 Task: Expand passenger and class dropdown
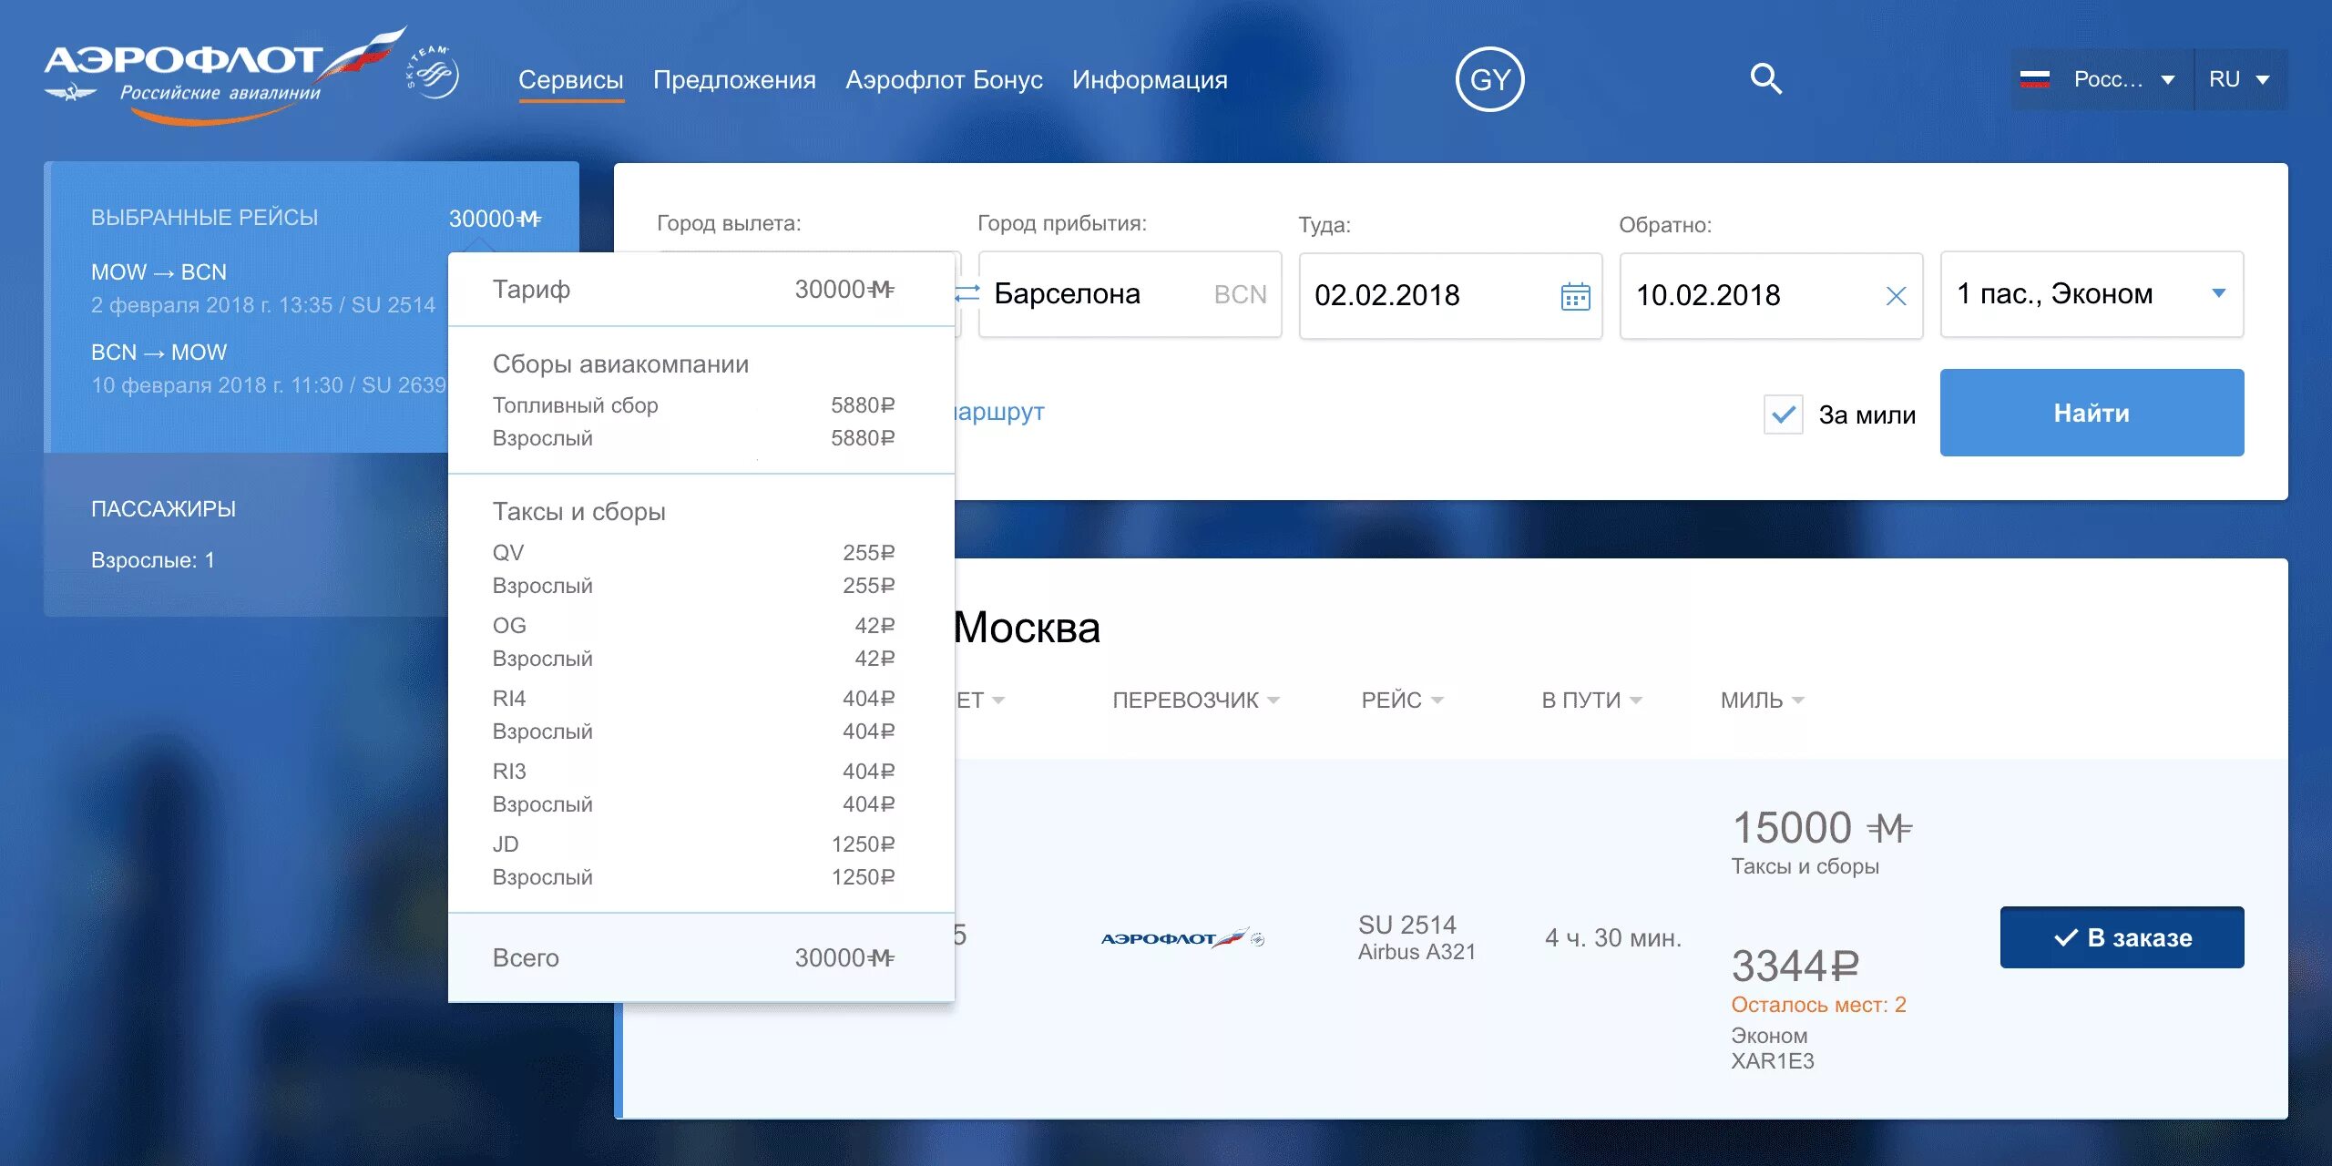[2219, 293]
